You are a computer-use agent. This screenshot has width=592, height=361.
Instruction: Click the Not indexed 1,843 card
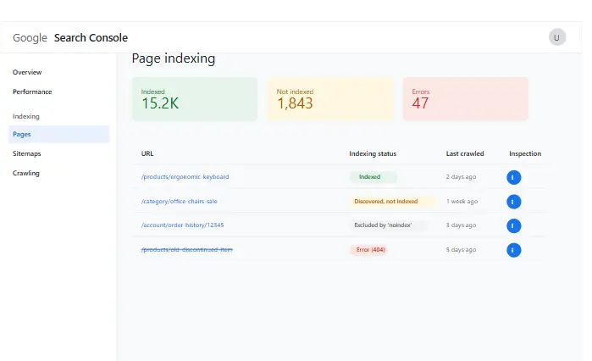click(330, 99)
